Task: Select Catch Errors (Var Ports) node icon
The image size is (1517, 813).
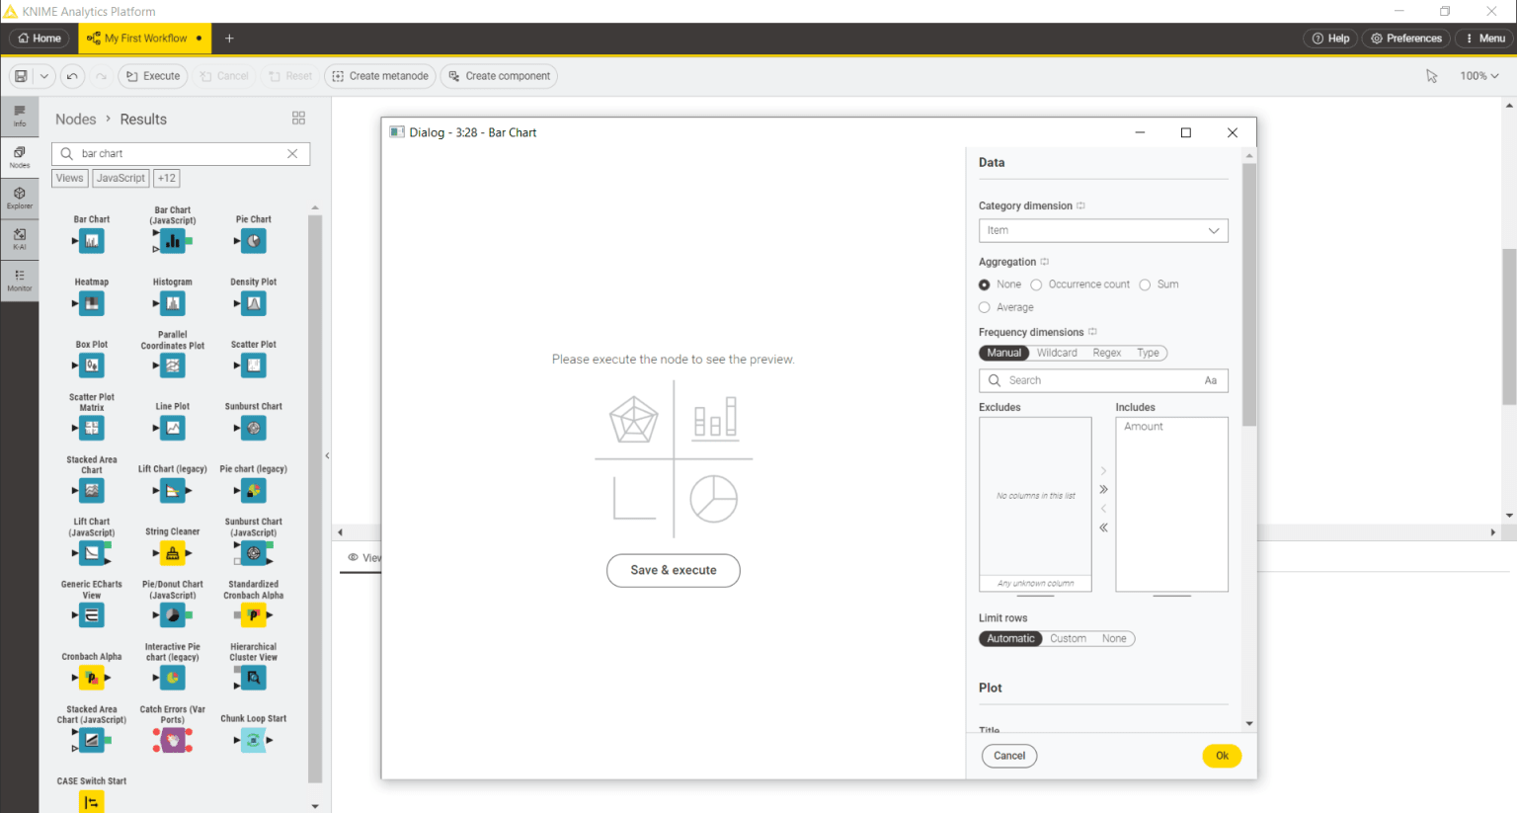Action: (x=173, y=740)
